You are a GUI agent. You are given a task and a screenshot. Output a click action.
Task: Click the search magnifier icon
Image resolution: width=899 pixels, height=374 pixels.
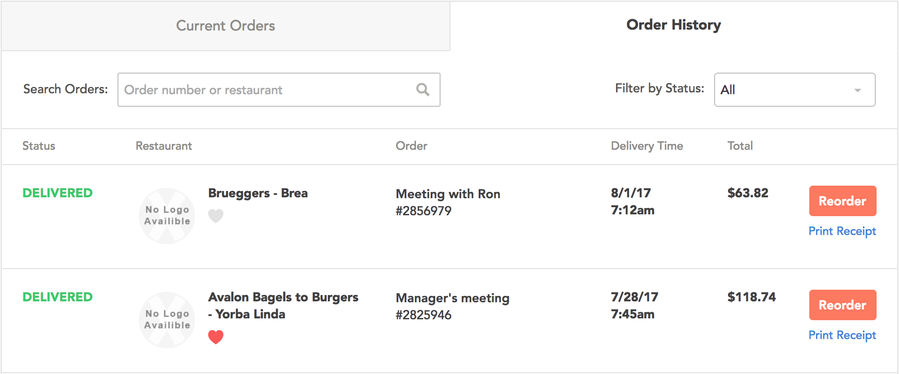pyautogui.click(x=423, y=90)
